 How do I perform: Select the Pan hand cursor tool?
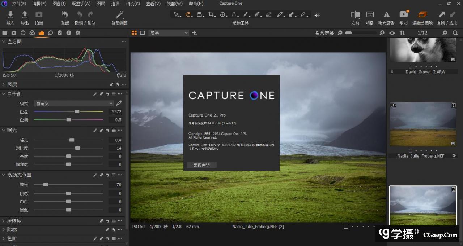click(x=188, y=14)
